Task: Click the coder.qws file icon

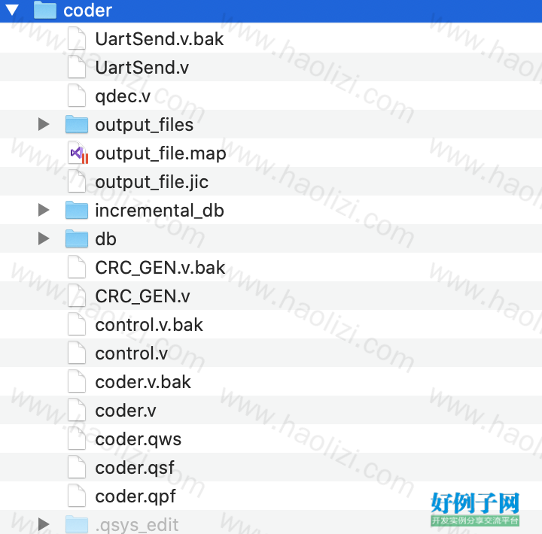Action: tap(76, 438)
